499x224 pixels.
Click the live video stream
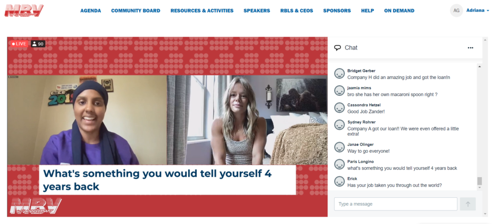pos(168,127)
